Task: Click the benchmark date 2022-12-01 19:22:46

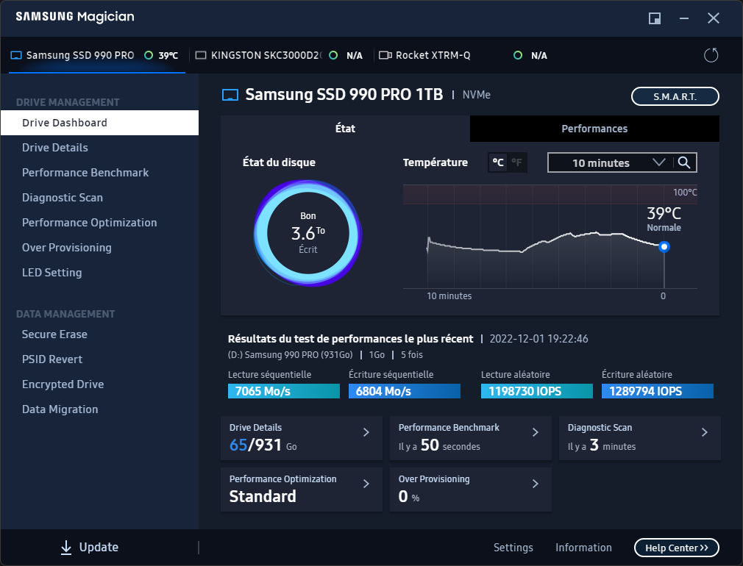Action: point(538,339)
